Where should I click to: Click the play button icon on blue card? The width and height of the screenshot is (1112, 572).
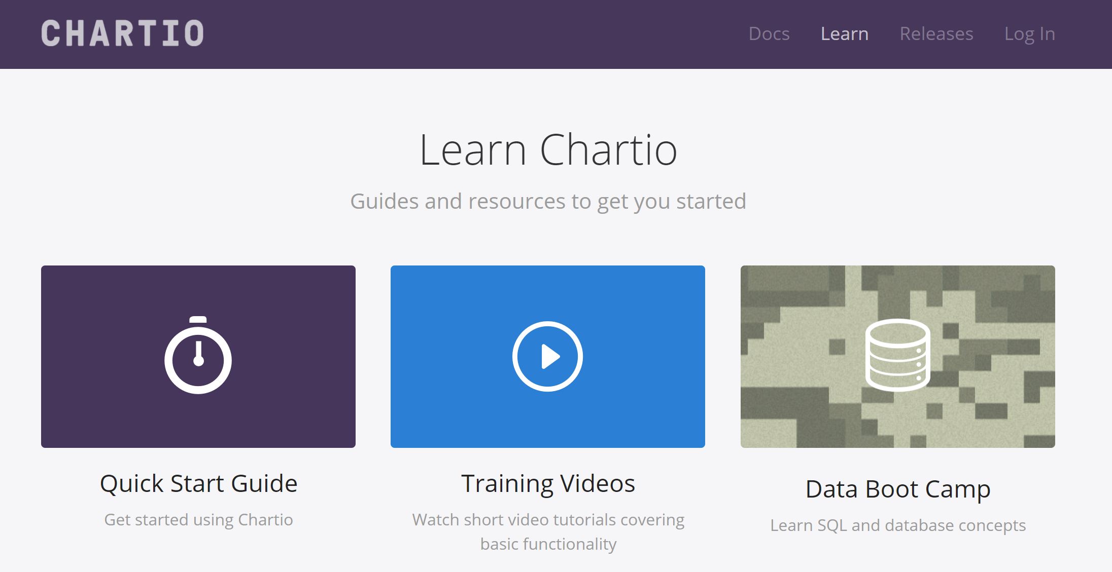tap(548, 356)
